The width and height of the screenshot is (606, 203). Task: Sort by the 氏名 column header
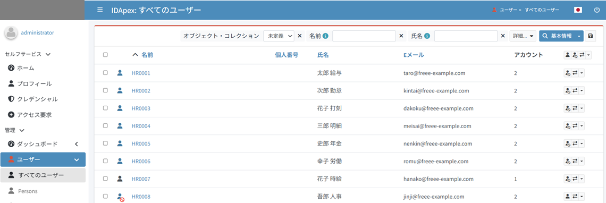coord(323,55)
